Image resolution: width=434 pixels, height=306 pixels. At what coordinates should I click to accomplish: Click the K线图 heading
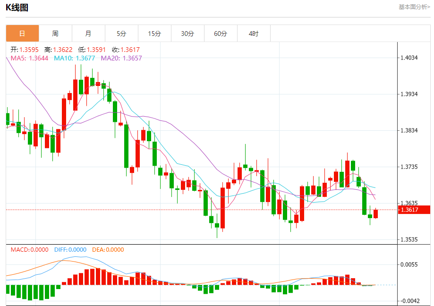tap(17, 8)
